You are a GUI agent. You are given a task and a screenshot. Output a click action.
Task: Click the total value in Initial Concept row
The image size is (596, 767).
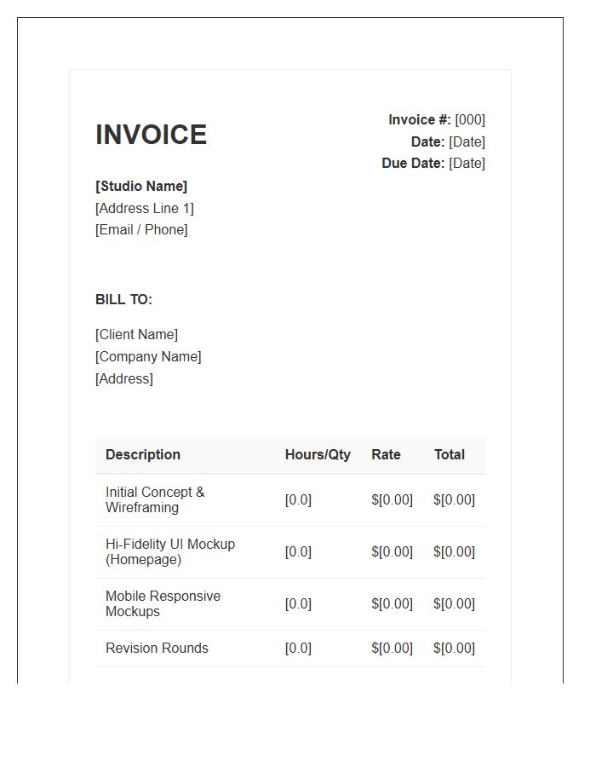[455, 500]
